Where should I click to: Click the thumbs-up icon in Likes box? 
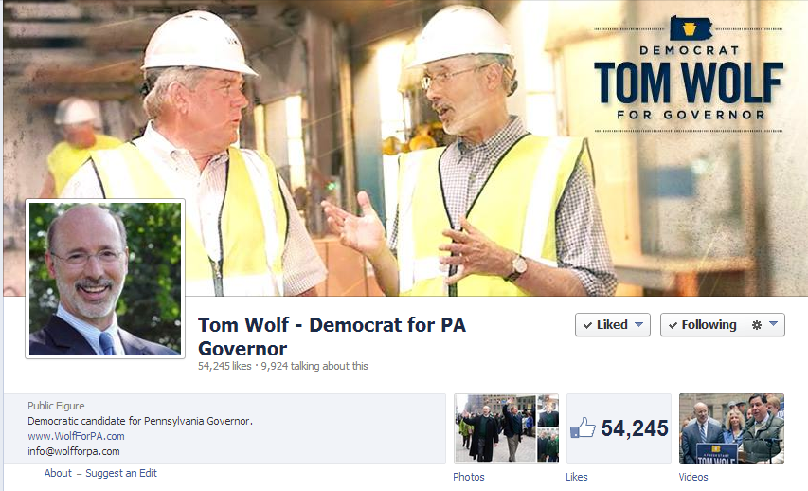(x=583, y=428)
